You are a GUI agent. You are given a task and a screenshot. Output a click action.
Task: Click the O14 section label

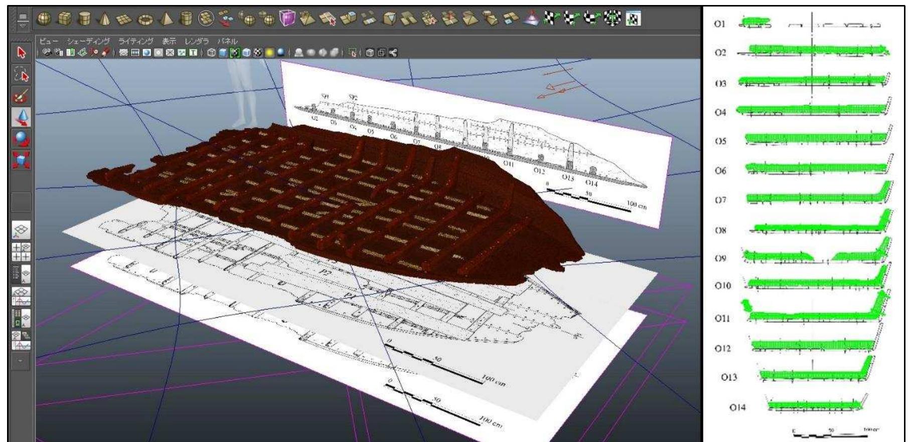pyautogui.click(x=737, y=407)
